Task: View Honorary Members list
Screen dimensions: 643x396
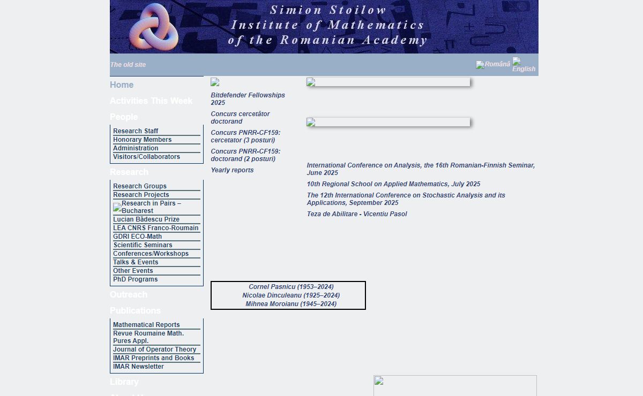Action: 143,140
